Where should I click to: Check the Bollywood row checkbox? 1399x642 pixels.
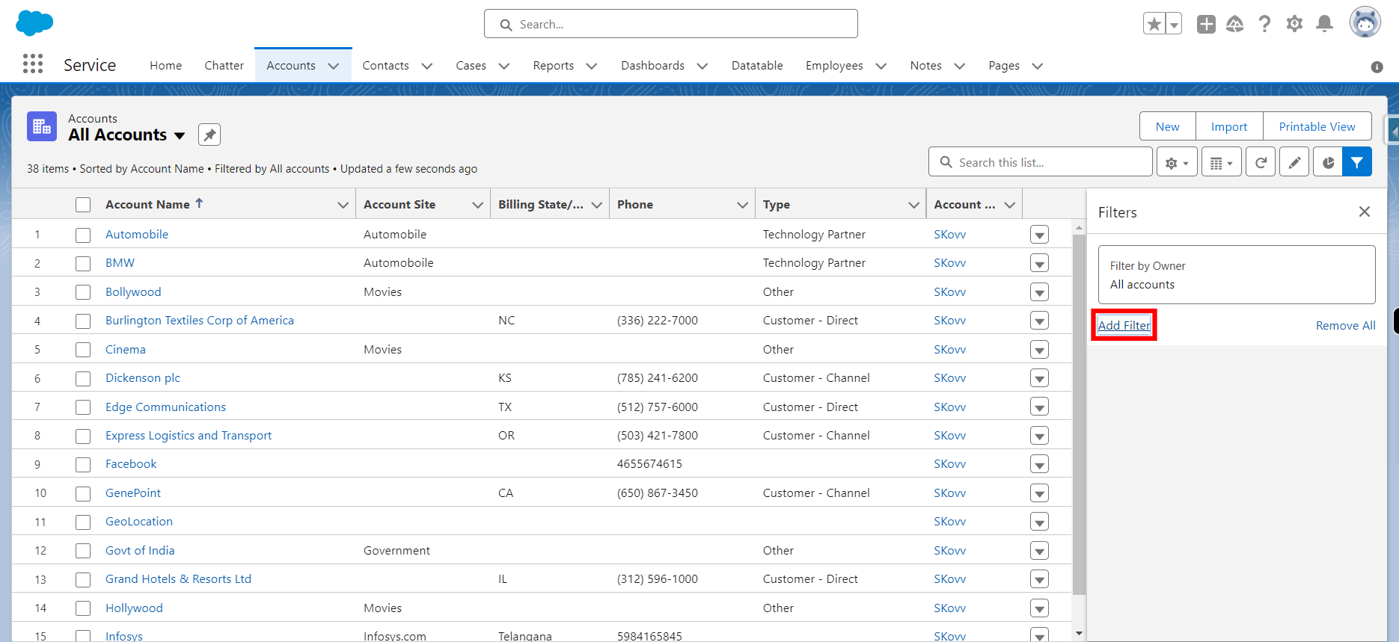coord(83,292)
